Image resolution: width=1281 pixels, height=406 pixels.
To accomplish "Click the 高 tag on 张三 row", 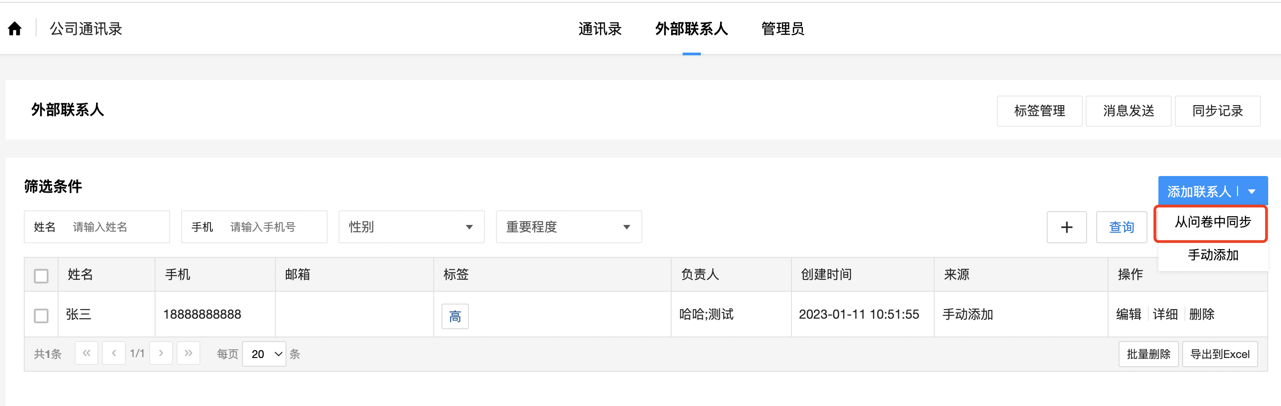I will click(x=455, y=316).
